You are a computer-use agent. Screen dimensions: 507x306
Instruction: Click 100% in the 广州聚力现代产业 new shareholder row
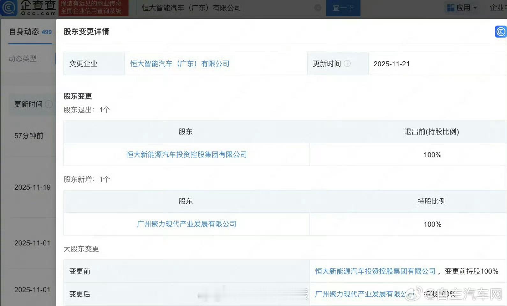(x=432, y=224)
